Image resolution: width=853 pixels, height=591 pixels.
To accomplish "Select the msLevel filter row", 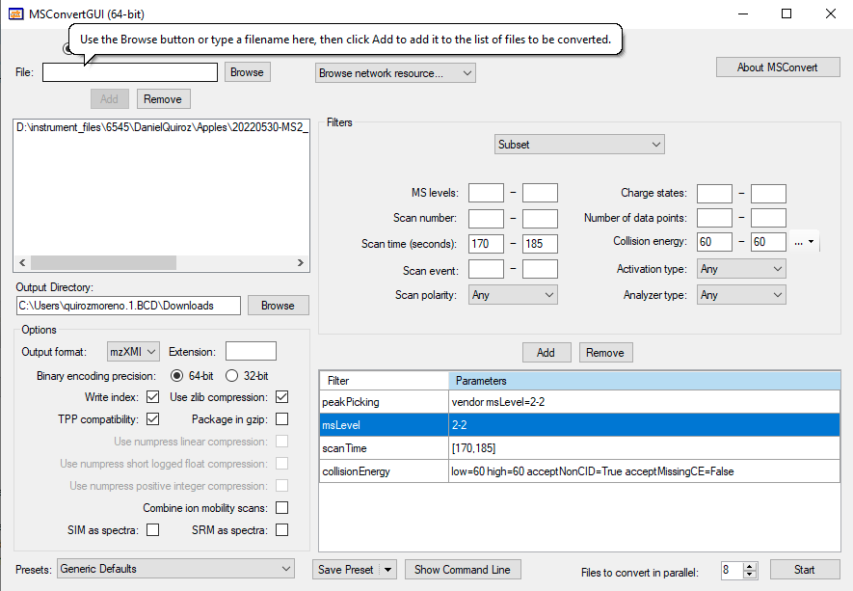I will point(579,425).
